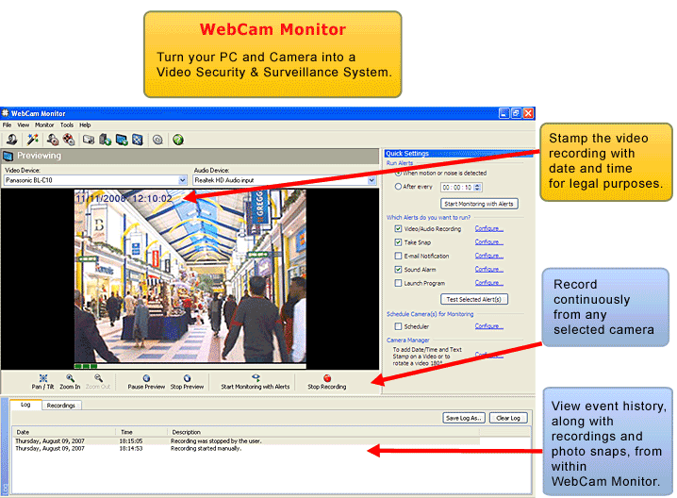Screen dimensions: 677x498
Task: Click the green help question mark icon
Action: pos(178,140)
